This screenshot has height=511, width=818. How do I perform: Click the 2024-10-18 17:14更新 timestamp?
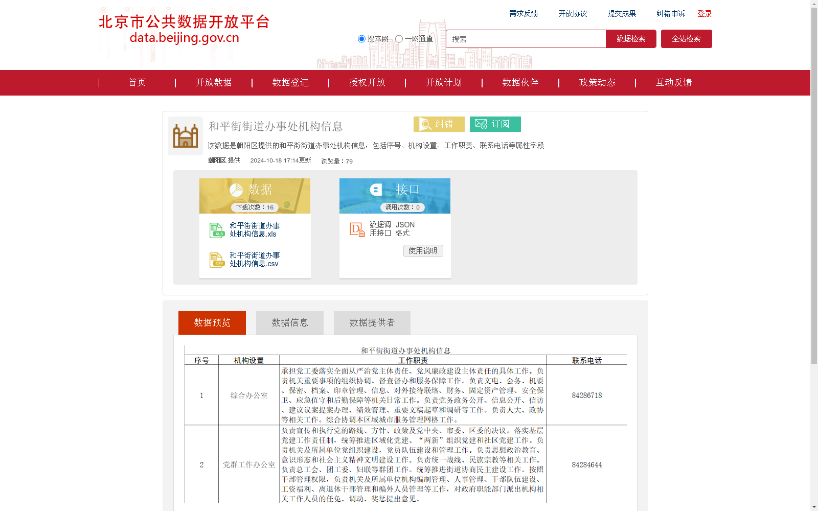281,160
